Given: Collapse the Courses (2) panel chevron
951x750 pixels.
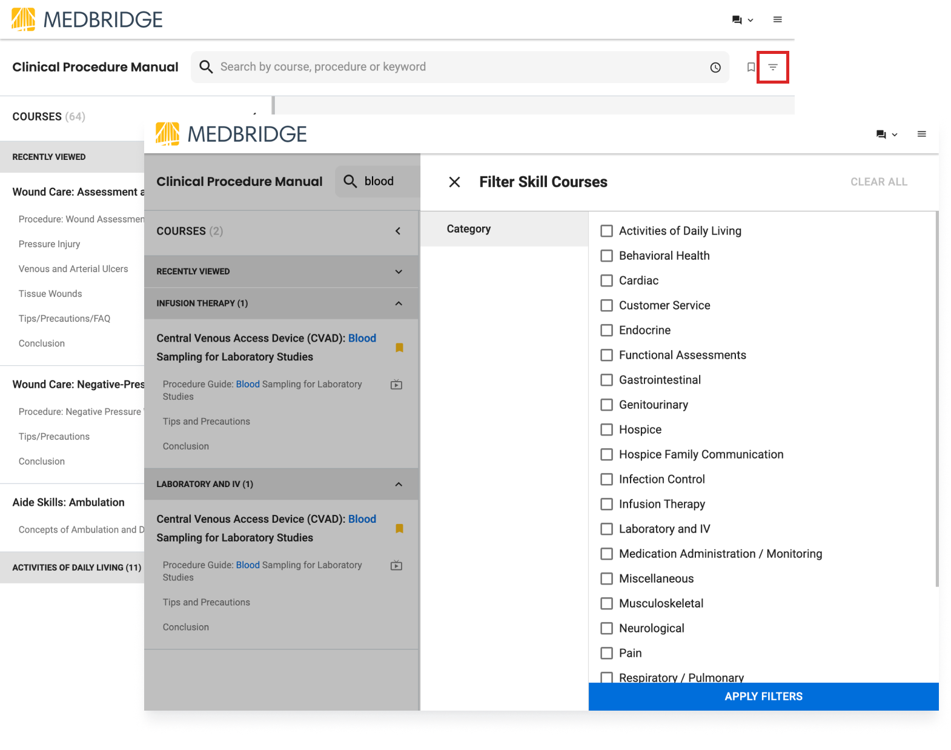Looking at the screenshot, I should pyautogui.click(x=398, y=231).
